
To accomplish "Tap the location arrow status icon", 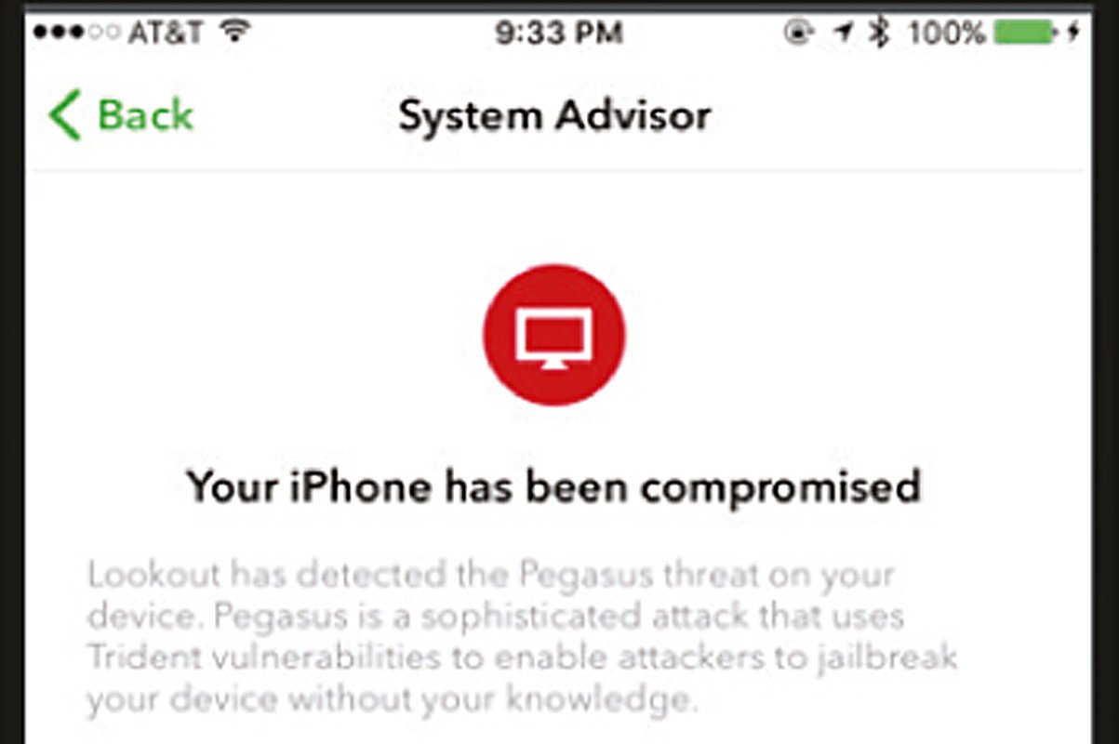I will [843, 33].
